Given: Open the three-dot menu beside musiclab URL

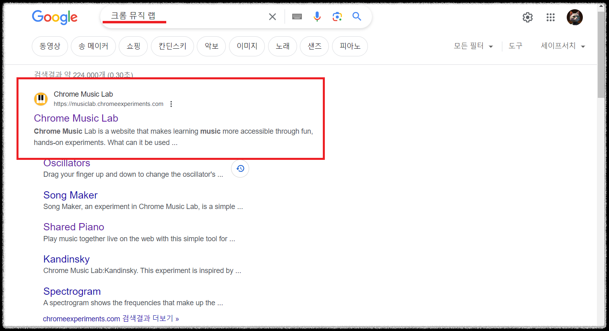Looking at the screenshot, I should 171,104.
